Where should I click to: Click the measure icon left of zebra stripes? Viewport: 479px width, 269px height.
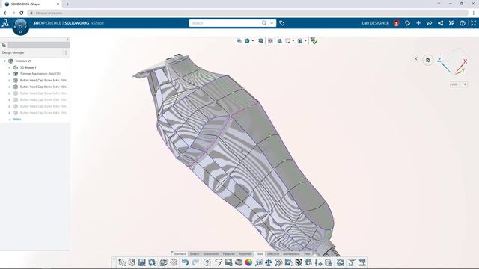[x=288, y=262]
